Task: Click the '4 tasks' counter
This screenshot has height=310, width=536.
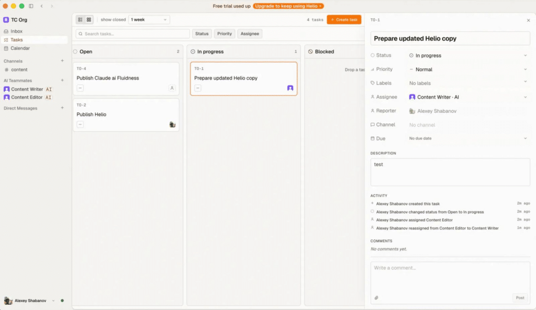Action: [x=315, y=20]
